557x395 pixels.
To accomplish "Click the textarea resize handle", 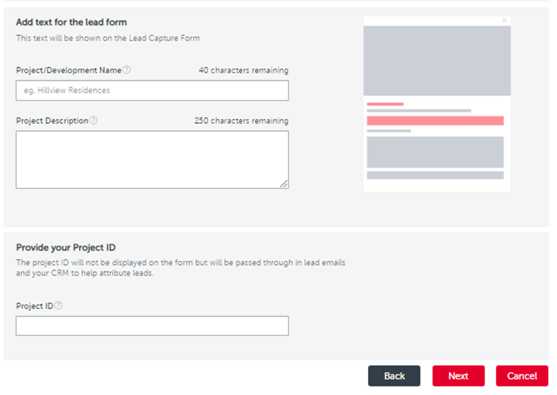I will (x=285, y=185).
